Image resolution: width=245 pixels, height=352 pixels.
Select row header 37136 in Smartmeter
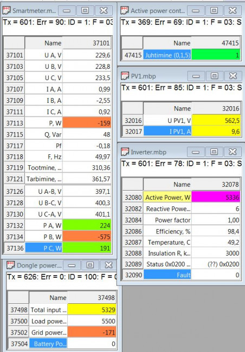[15, 248]
